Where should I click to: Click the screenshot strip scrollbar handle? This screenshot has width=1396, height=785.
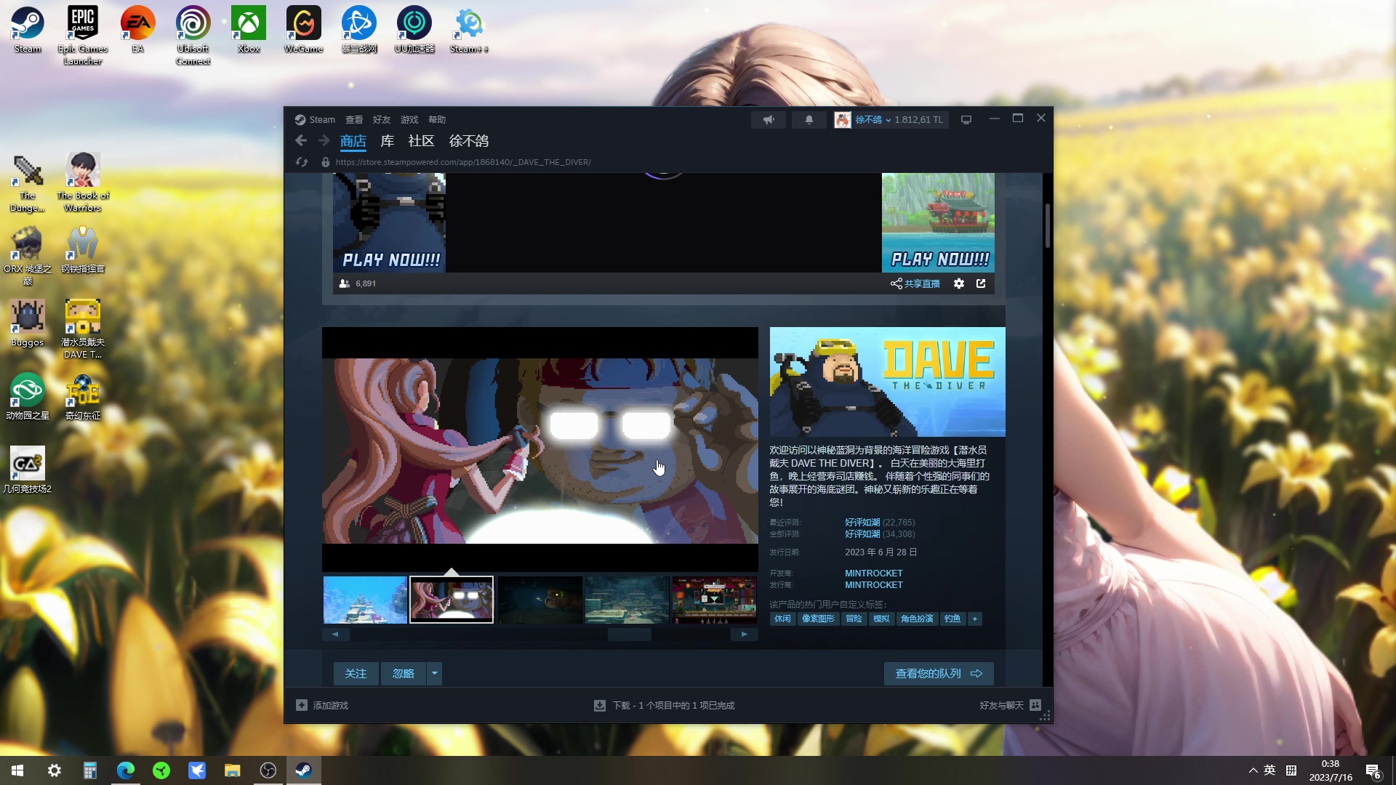(x=630, y=634)
